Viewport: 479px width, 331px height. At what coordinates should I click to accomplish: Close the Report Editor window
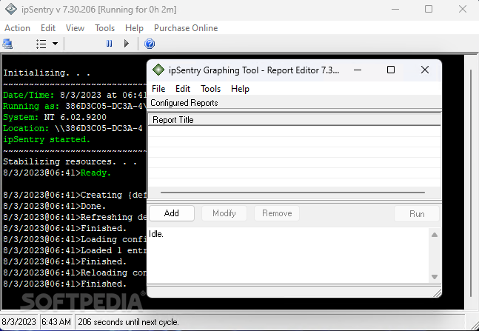(x=425, y=70)
